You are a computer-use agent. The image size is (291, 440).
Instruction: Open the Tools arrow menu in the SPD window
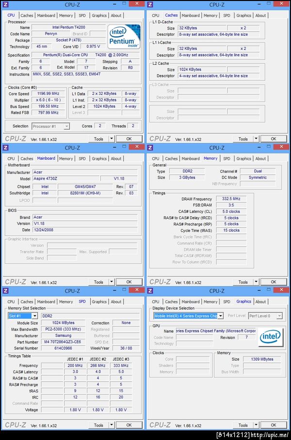pos(112,425)
